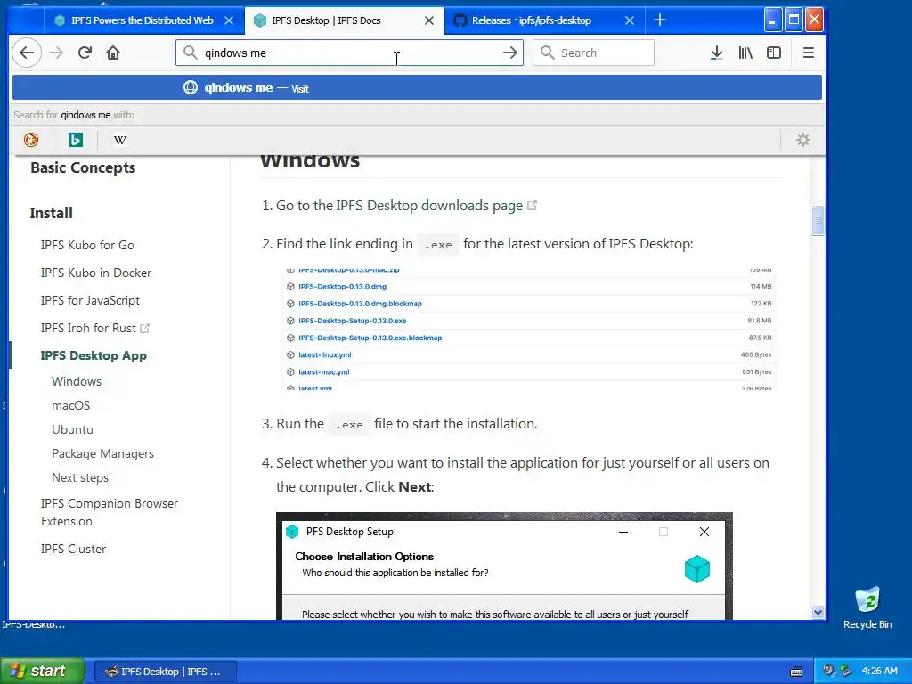Open IPFS Kubo in Docker page
Viewport: 912px width, 684px height.
pos(96,273)
